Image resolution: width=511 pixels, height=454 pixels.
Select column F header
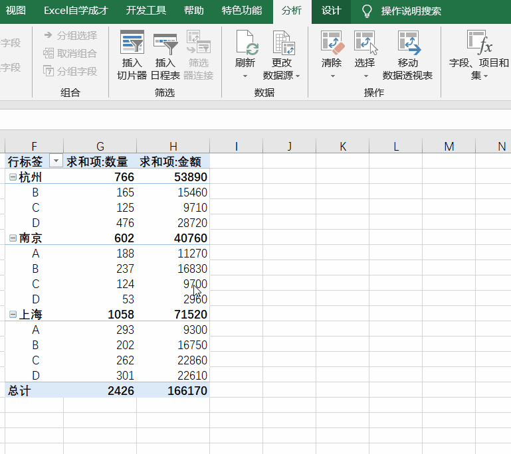coord(34,146)
